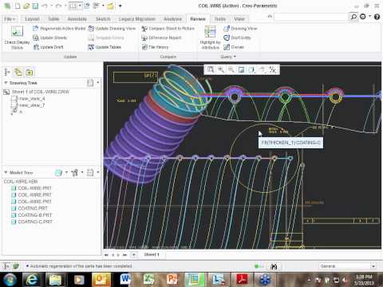
Task: Click the layer tree icon above Drawing Tree
Action: (18, 72)
